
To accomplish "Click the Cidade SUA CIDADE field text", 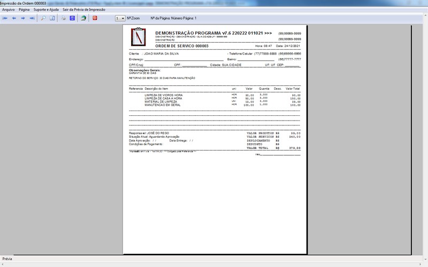I will pyautogui.click(x=226, y=65).
